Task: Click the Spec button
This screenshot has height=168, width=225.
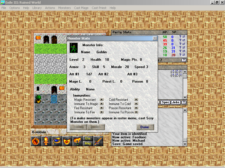Action: [165, 102]
